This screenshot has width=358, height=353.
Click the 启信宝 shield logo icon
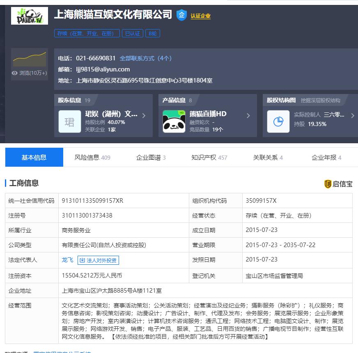(328, 184)
